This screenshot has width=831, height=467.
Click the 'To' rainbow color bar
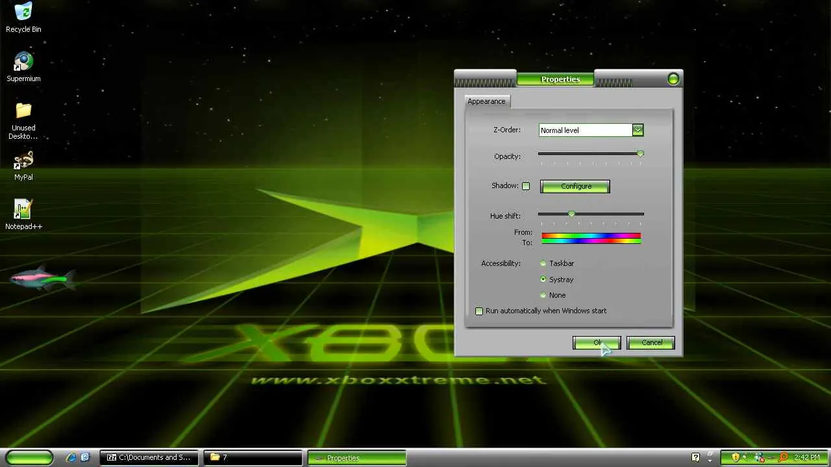[x=591, y=241]
